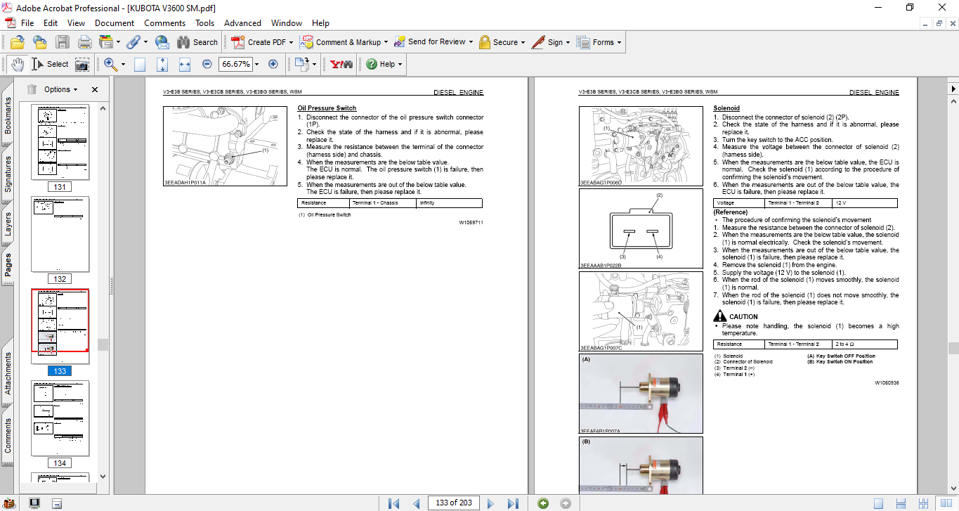Viewport: 959px width, 511px height.
Task: Click the Search button
Action: (197, 42)
